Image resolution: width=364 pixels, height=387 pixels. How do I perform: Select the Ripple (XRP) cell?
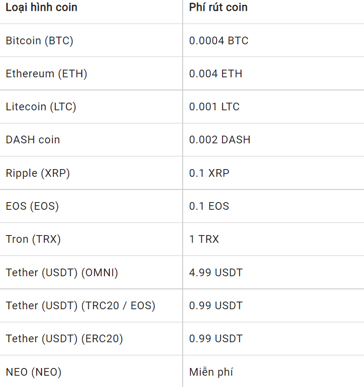pyautogui.click(x=38, y=173)
